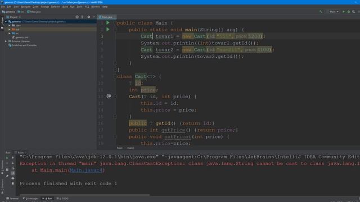360x202 pixels.
Task: Open the Refactor menu
Action: pyautogui.click(x=55, y=7)
